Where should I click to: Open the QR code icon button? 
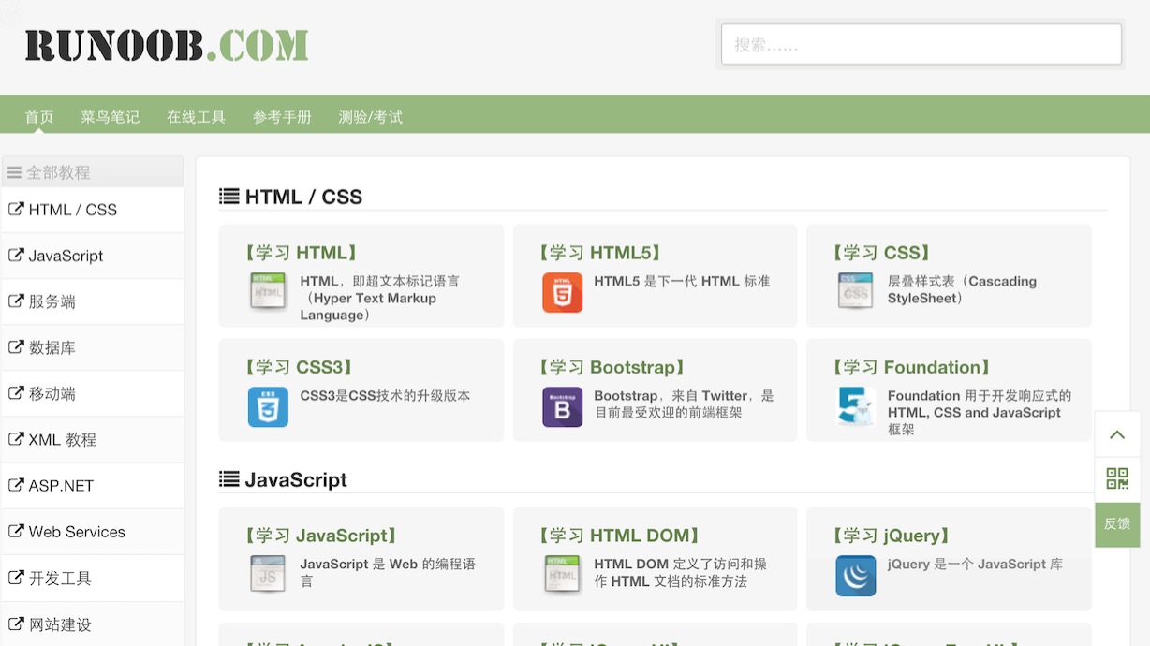[1117, 479]
